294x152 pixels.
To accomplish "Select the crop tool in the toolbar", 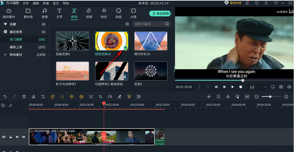I will [100, 97].
